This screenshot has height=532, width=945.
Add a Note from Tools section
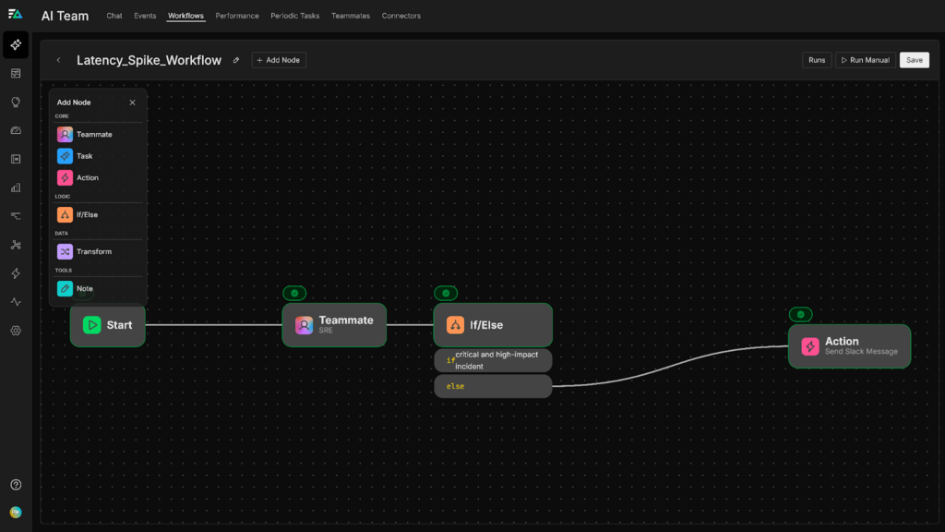65,289
